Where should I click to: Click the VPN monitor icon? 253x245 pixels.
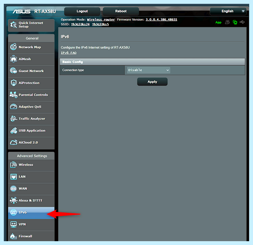point(13,224)
